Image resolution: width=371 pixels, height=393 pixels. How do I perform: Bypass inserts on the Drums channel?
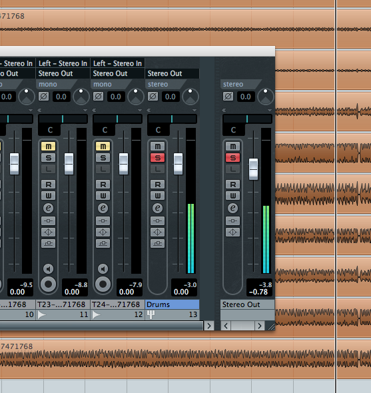pyautogui.click(x=158, y=220)
